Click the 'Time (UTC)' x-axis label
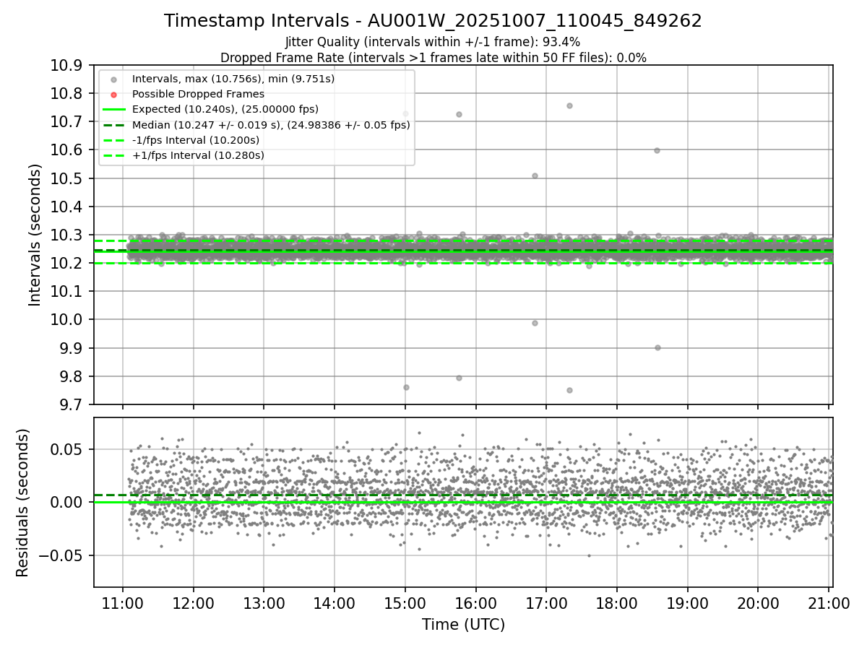Image resolution: width=867 pixels, height=650 pixels. point(463,625)
